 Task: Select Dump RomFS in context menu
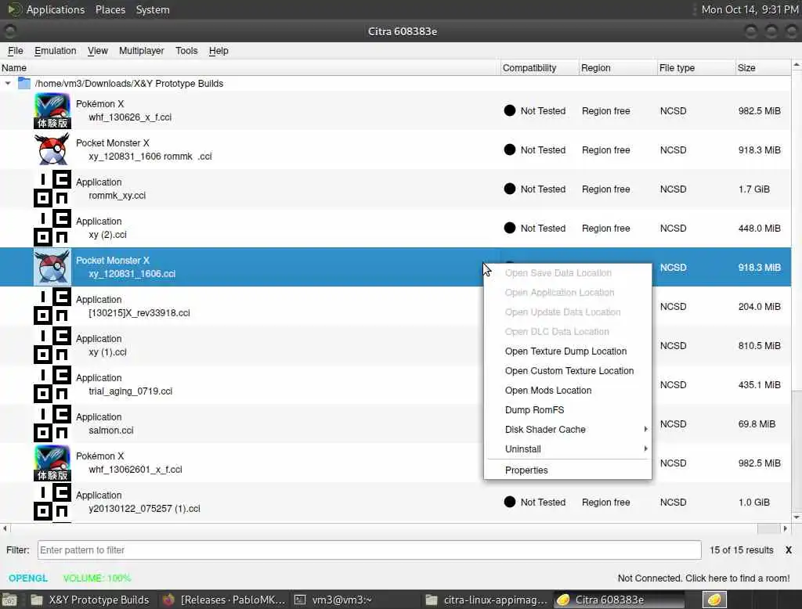coord(568,409)
